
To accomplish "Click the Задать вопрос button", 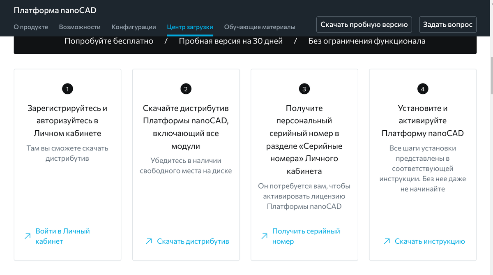I will [448, 25].
